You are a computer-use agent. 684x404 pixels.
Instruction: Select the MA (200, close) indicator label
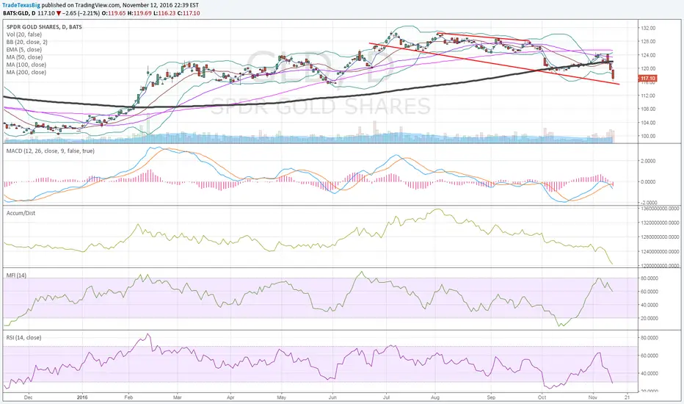(26, 72)
